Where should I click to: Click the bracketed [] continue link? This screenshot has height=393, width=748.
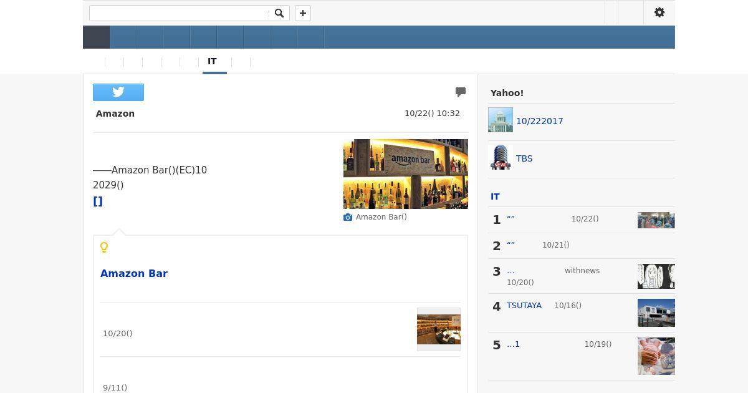coord(98,201)
